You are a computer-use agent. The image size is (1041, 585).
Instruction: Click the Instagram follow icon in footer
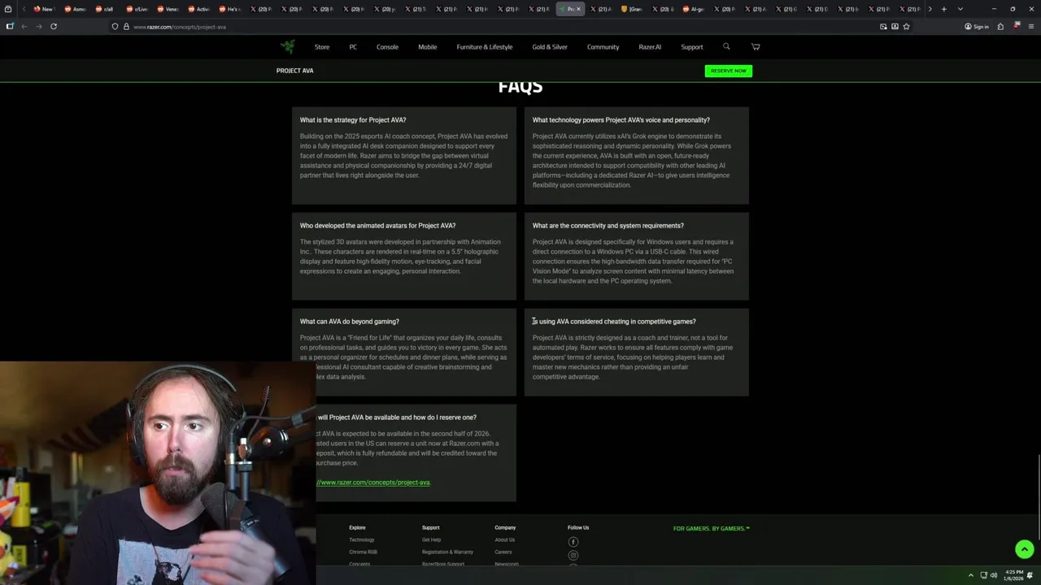tap(573, 556)
